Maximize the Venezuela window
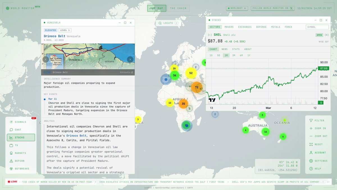Viewport: 337px width, 190px height. 125,23
